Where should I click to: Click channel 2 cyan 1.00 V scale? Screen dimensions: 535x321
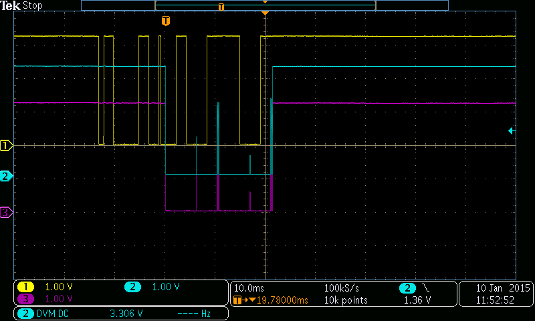click(166, 287)
